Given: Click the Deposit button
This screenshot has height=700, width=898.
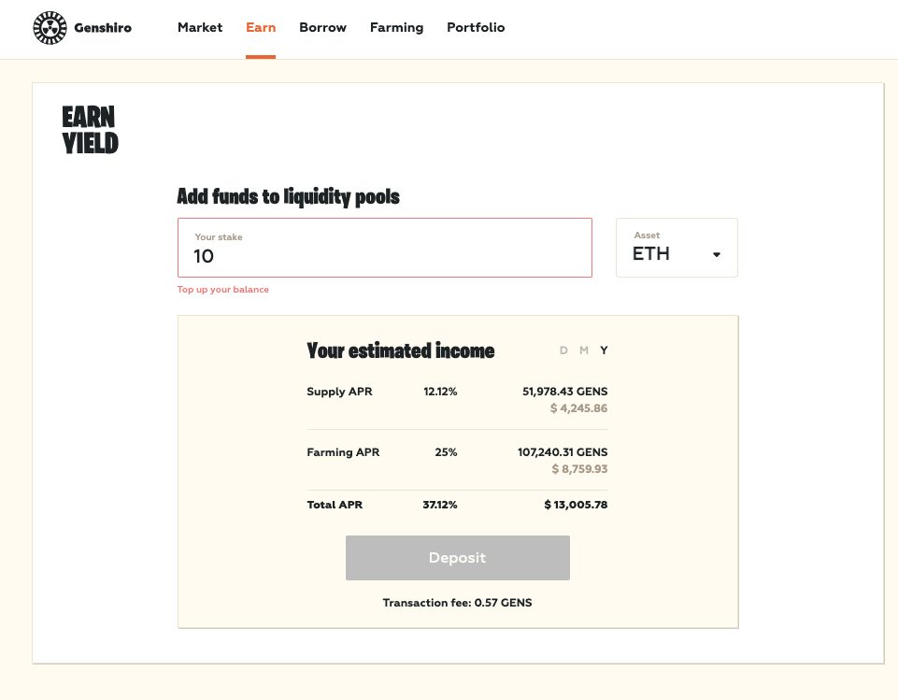Looking at the screenshot, I should click(x=458, y=558).
